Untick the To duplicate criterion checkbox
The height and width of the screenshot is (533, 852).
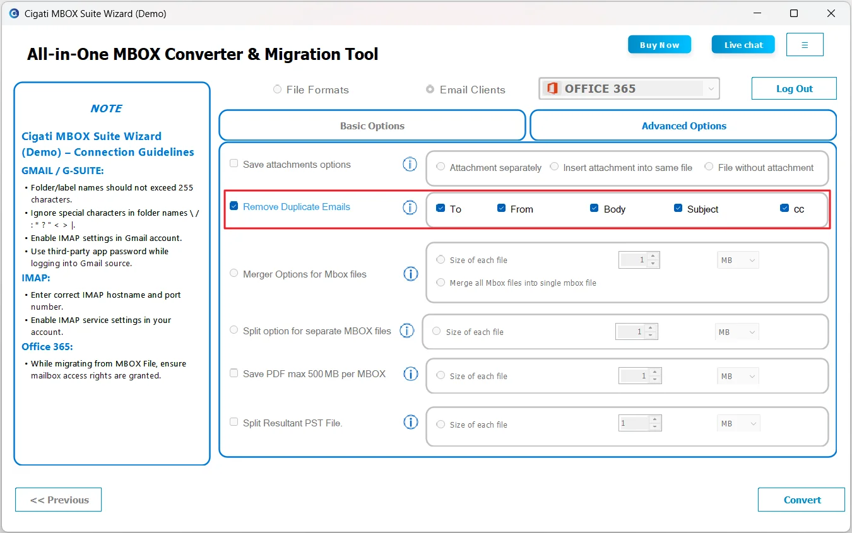(x=441, y=208)
